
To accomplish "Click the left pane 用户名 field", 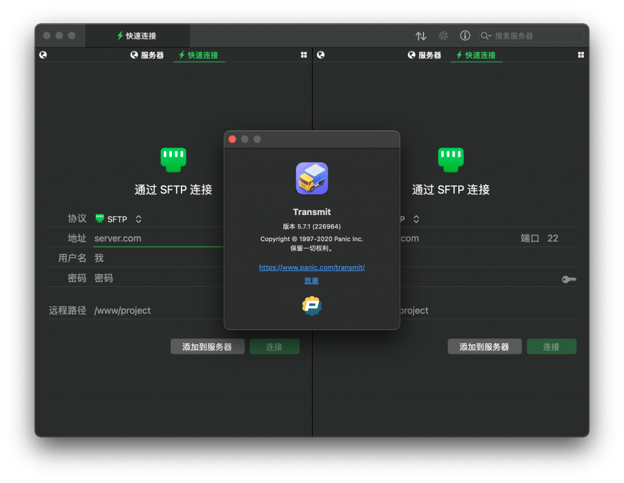I will (x=158, y=258).
